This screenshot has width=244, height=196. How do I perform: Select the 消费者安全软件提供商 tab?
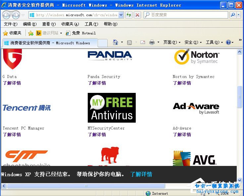pos(50,43)
